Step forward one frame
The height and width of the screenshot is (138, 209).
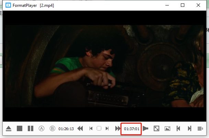coord(107,128)
